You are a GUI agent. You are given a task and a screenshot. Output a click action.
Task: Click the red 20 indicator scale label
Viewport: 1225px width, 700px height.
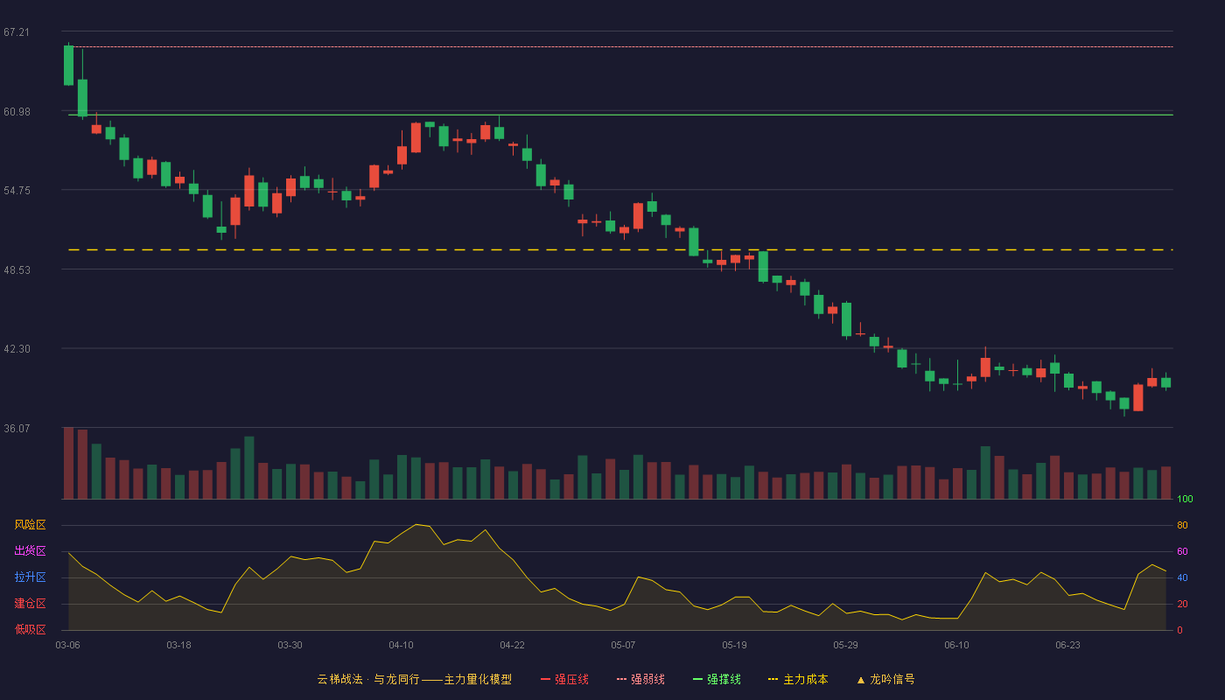click(x=1182, y=605)
